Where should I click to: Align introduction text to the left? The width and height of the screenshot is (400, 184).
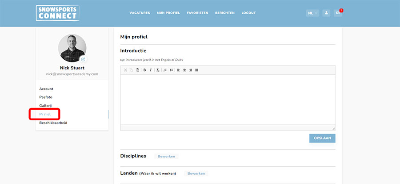click(179, 70)
